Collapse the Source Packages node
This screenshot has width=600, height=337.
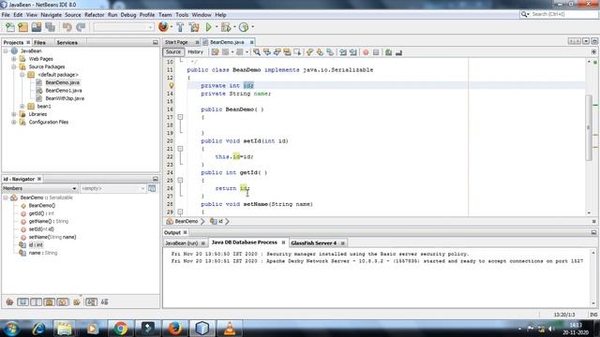point(14,66)
